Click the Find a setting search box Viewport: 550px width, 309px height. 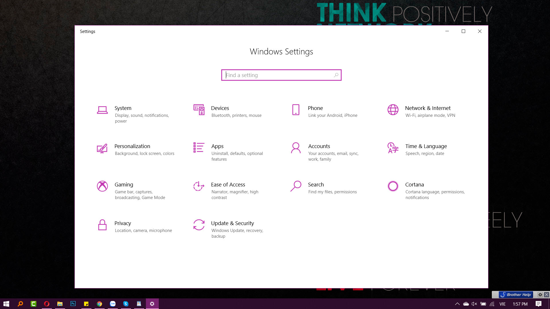281,75
